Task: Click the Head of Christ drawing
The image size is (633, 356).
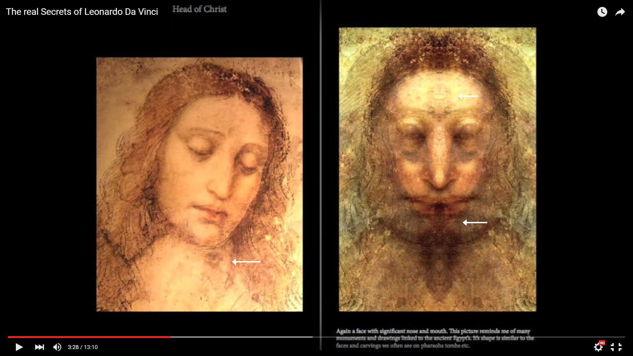Action: tap(199, 184)
